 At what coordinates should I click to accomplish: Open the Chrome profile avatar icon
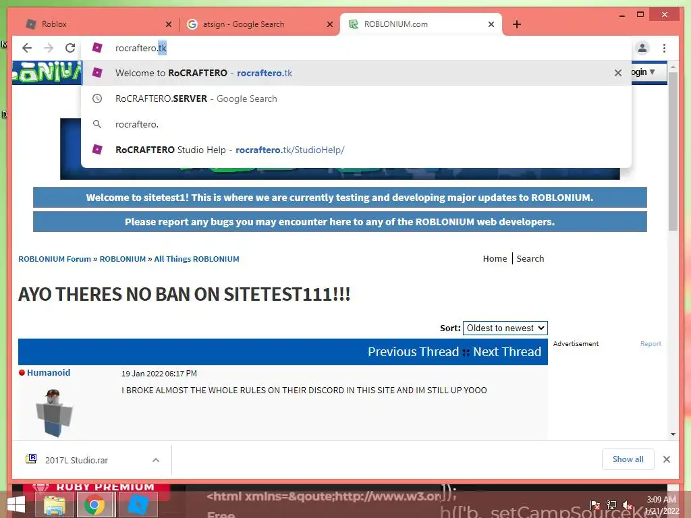(x=642, y=48)
